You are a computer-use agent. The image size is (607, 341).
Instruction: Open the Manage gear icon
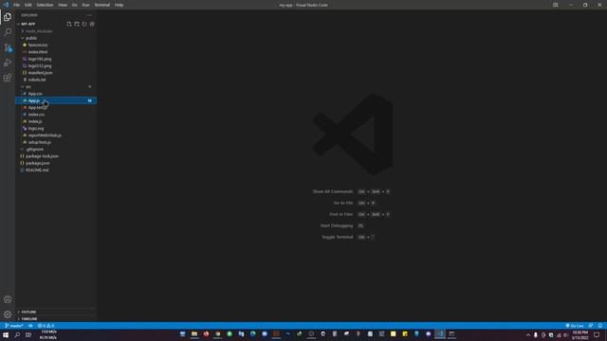8,314
